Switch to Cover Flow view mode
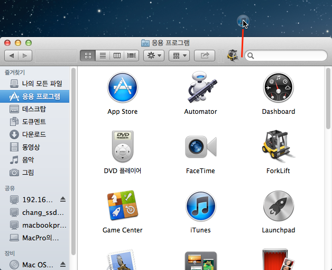Image resolution: width=332 pixels, height=270 pixels. coord(131,56)
